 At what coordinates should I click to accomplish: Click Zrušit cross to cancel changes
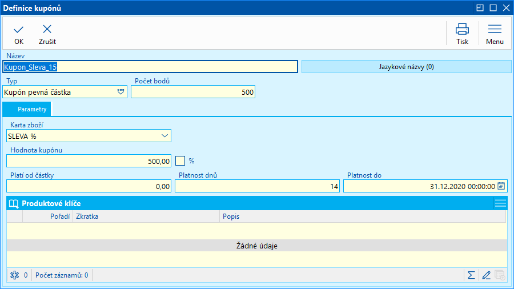tap(47, 34)
